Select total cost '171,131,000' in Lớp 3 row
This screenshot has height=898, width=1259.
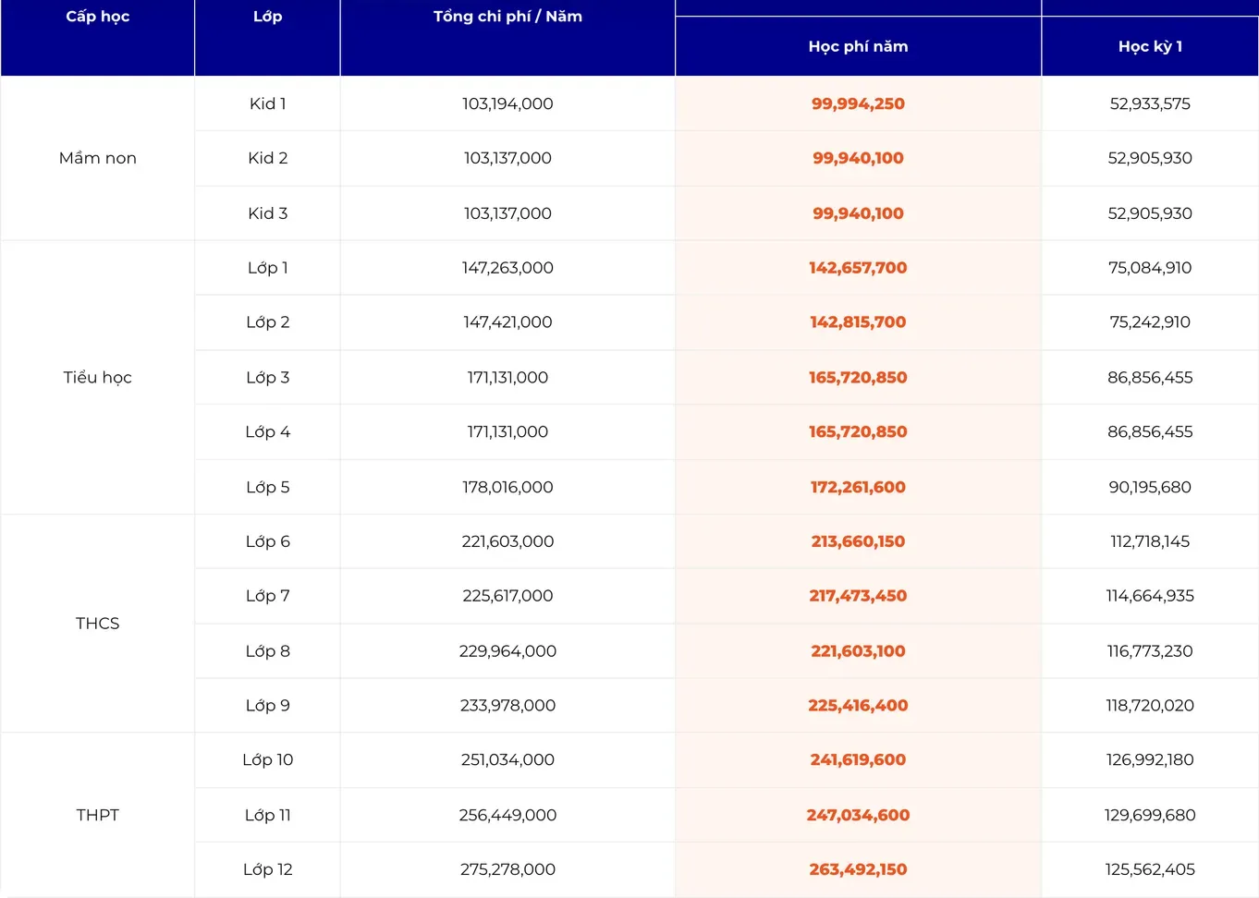(507, 377)
